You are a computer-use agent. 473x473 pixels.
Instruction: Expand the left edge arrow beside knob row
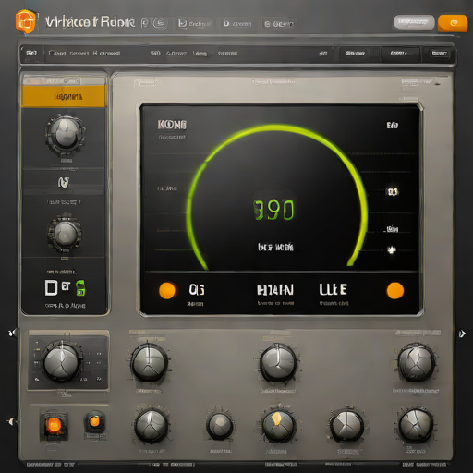pyautogui.click(x=13, y=333)
